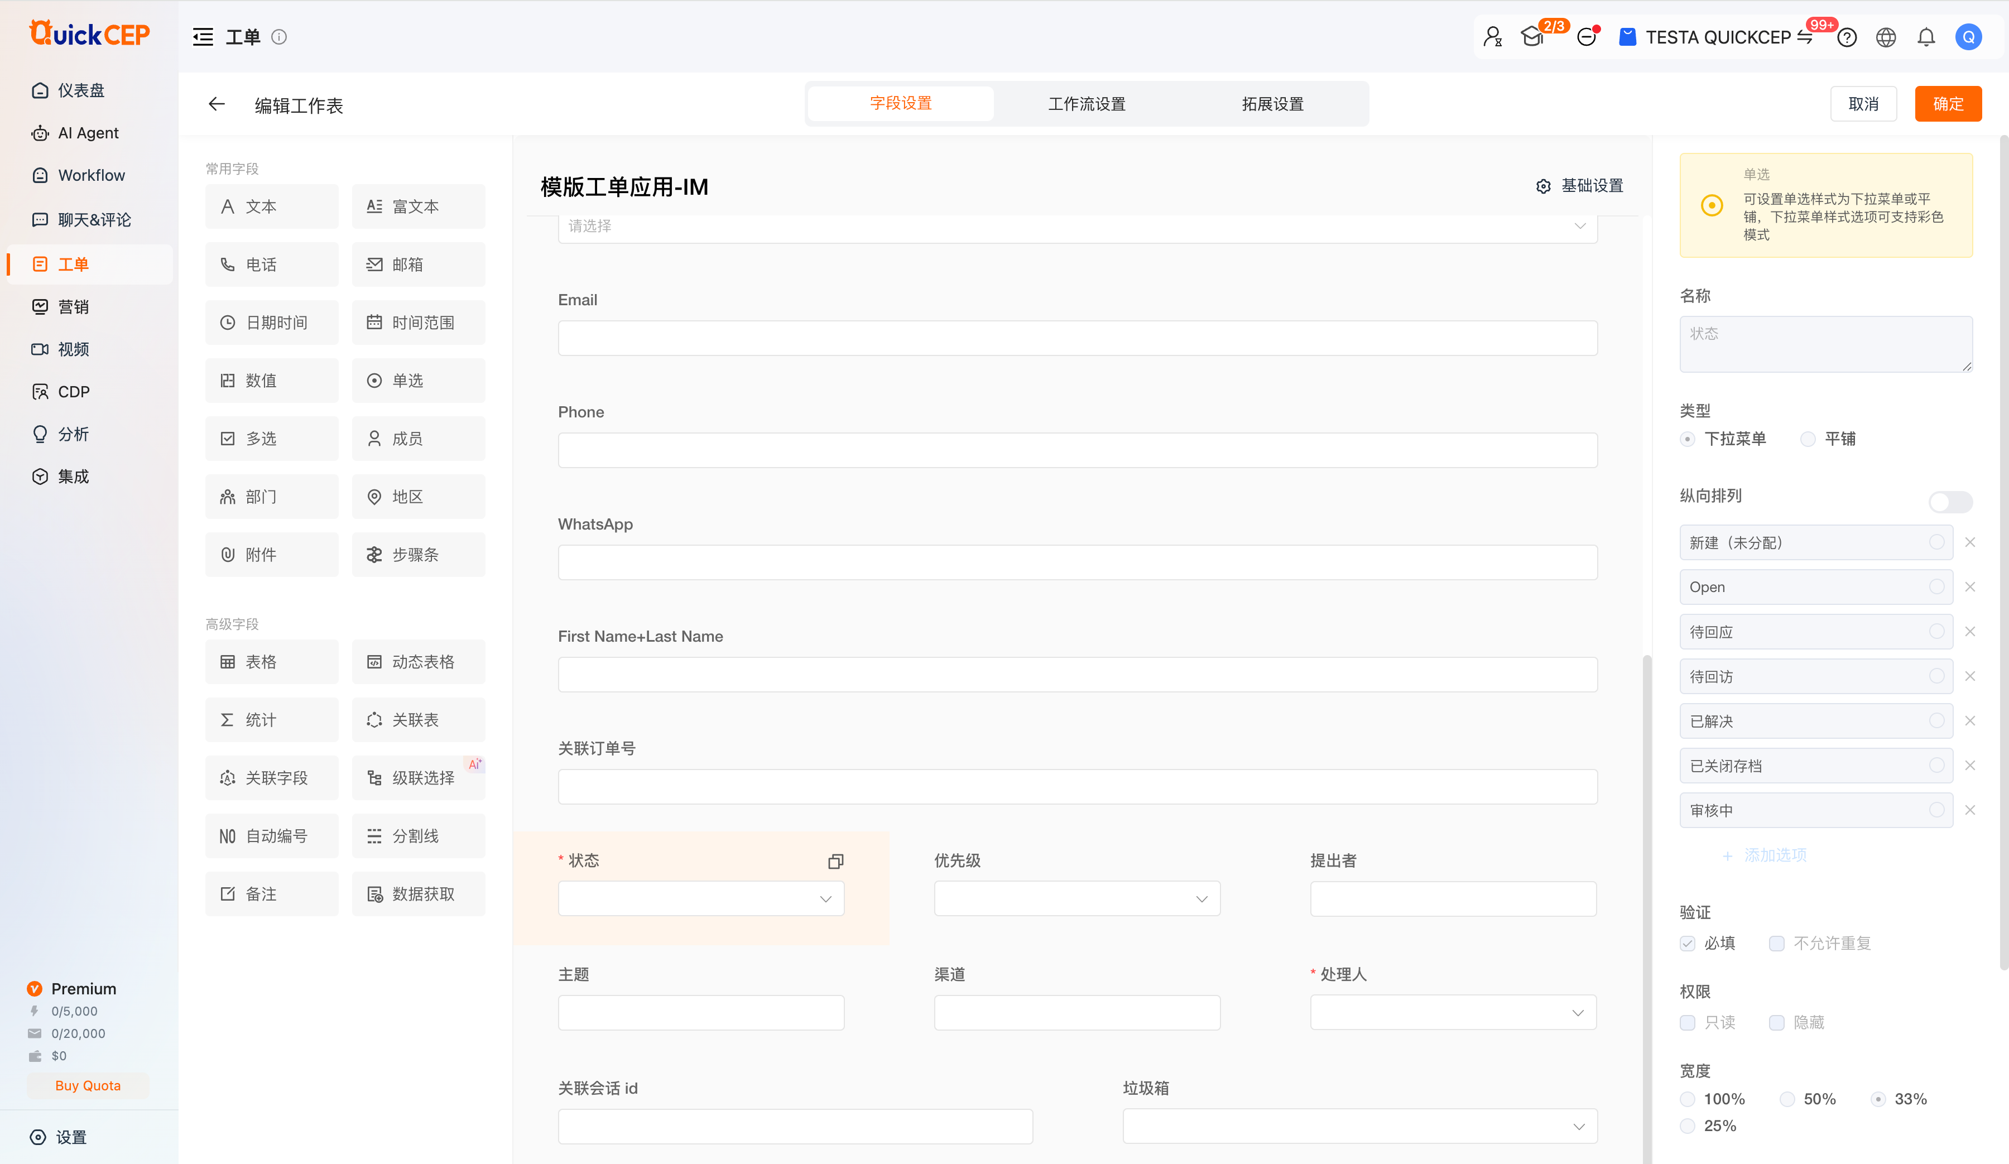Click the copy icon on 状态 field
The height and width of the screenshot is (1164, 2009).
[x=835, y=861]
